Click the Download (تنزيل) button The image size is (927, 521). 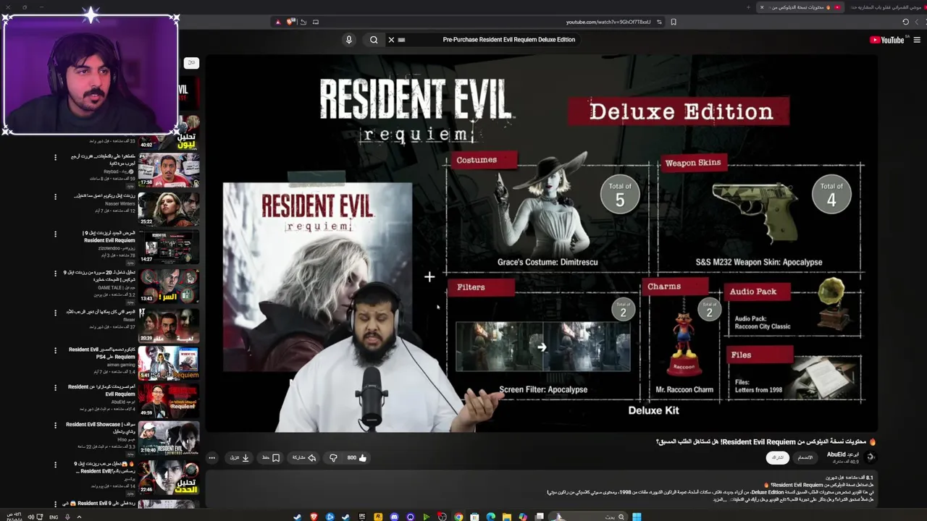(x=240, y=457)
